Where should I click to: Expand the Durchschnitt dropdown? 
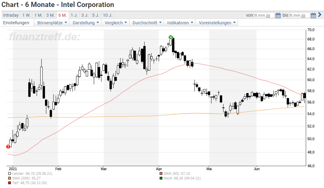[147, 23]
